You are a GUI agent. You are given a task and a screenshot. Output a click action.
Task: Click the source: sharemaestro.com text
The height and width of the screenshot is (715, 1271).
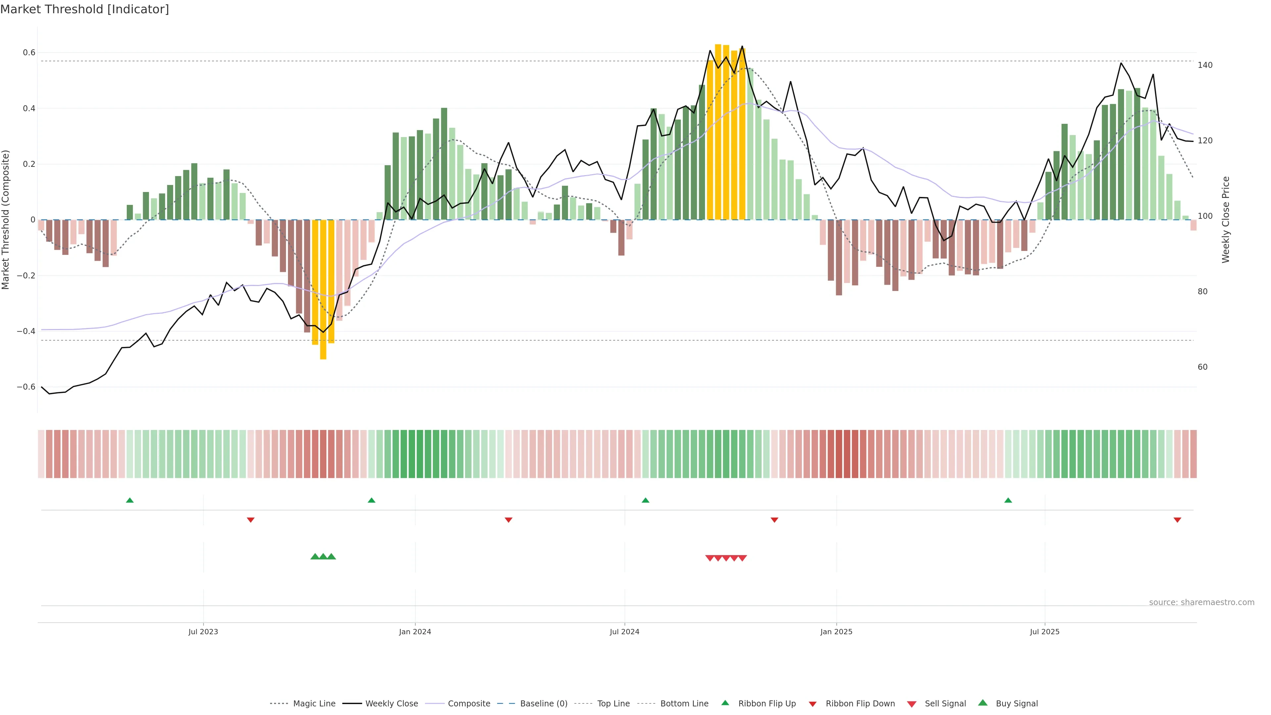point(1201,602)
